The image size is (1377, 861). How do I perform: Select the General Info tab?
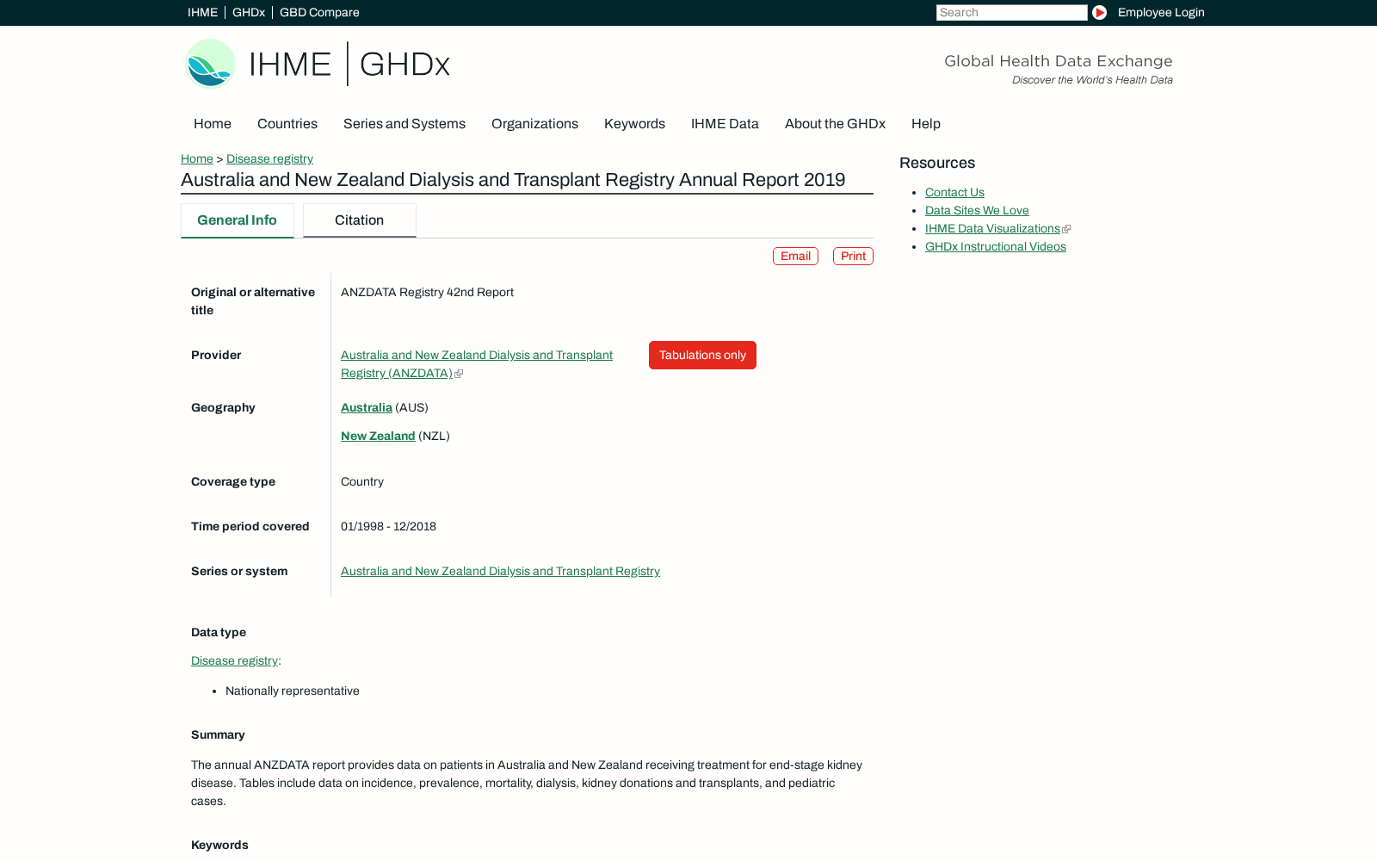(237, 220)
